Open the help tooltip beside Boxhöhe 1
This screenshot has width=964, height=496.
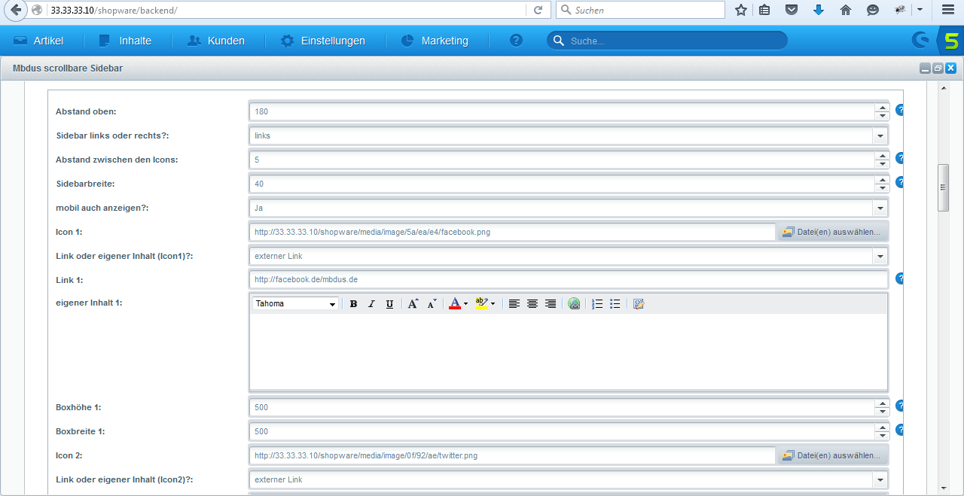tap(901, 406)
